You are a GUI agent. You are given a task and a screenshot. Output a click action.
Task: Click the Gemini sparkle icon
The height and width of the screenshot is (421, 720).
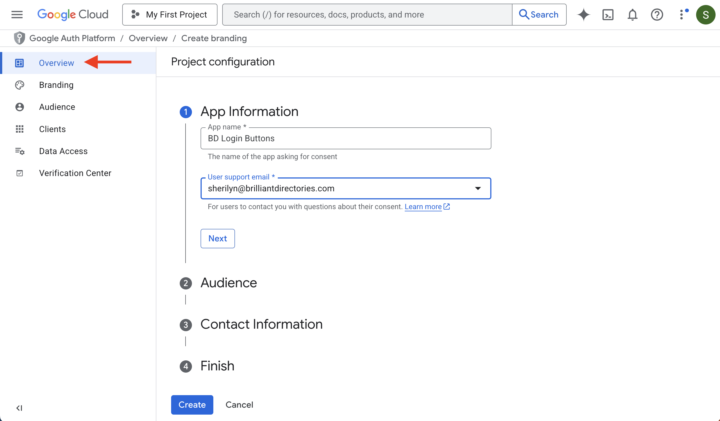click(x=583, y=14)
